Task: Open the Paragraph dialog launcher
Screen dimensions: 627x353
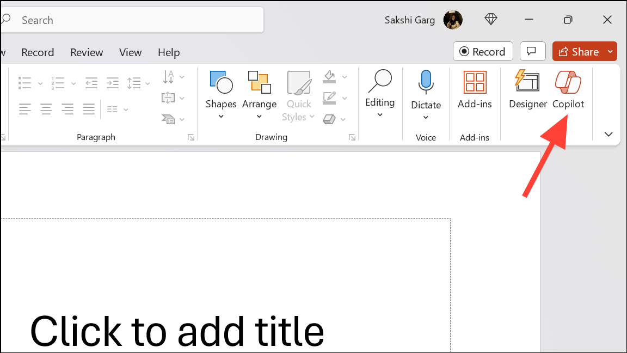Action: [190, 137]
